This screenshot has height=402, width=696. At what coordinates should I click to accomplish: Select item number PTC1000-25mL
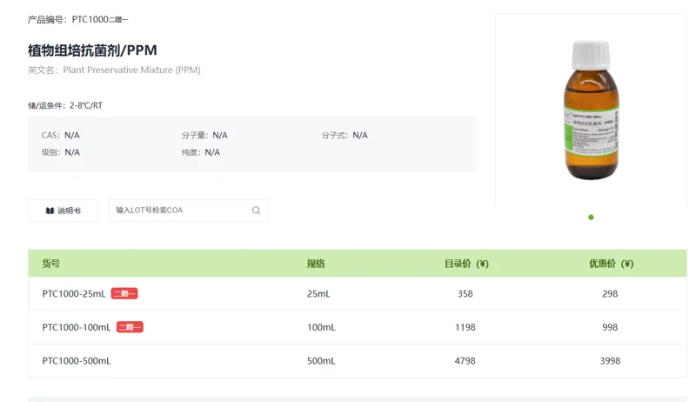click(74, 294)
